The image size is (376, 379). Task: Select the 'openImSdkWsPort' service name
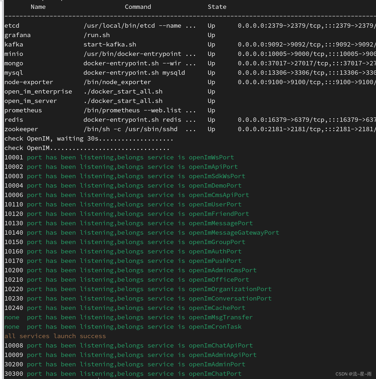217,176
